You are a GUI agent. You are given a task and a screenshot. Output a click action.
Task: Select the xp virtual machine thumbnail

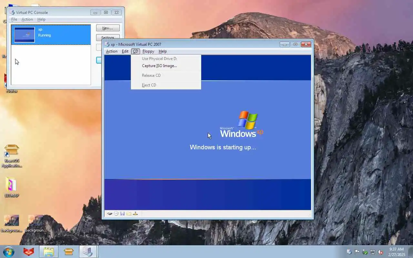pyautogui.click(x=25, y=35)
